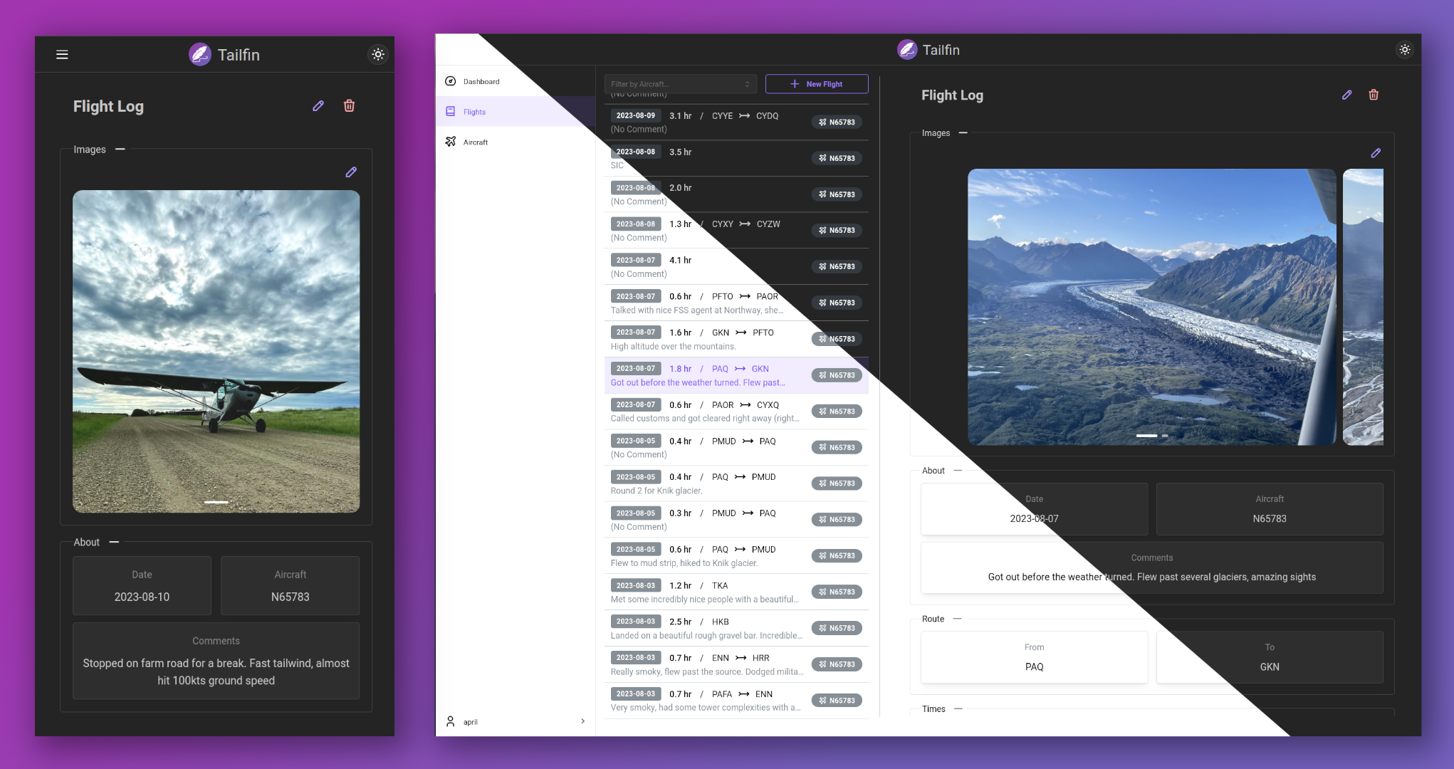Click the airplane photo on farm road
Image resolution: width=1454 pixels, height=769 pixels.
[216, 351]
